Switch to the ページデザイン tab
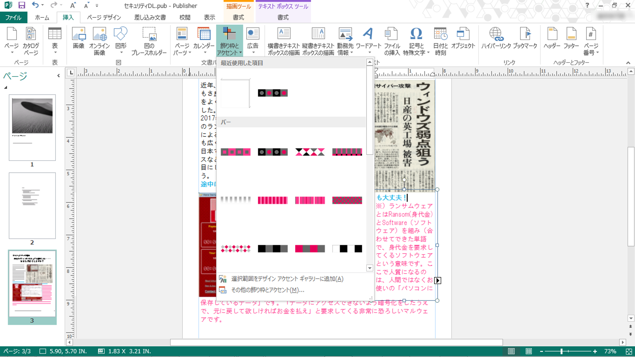Screen dimensions: 635x357 [x=104, y=17]
